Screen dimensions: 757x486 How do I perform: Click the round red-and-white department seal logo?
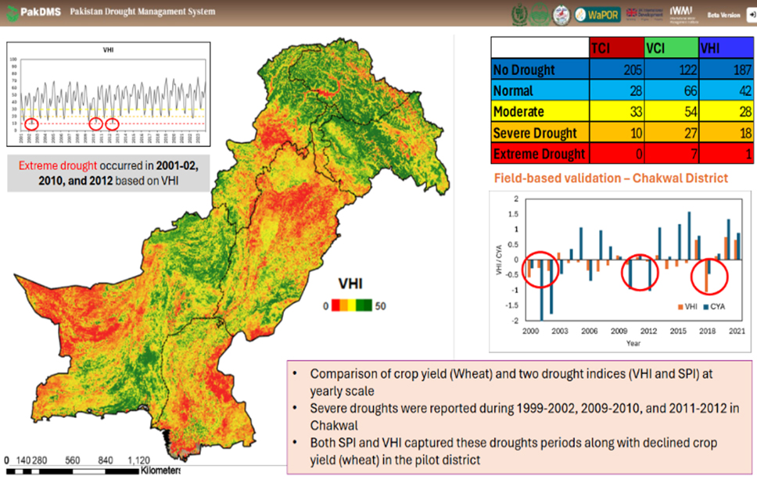561,14
